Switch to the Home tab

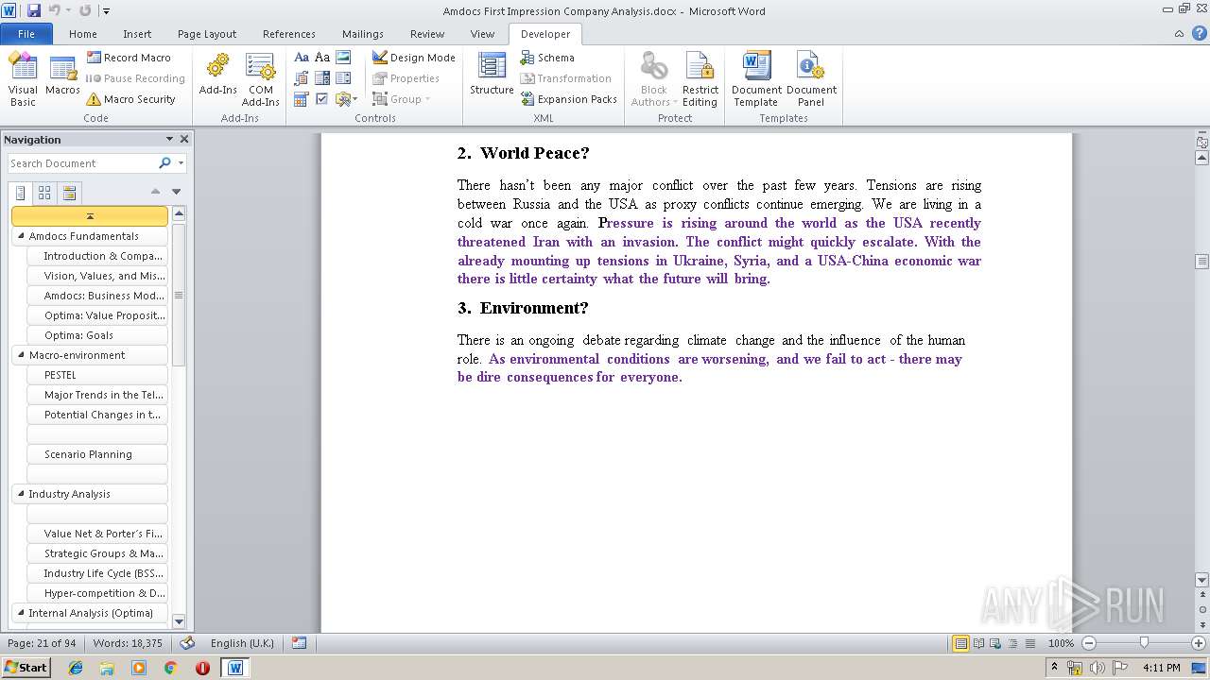click(x=83, y=34)
